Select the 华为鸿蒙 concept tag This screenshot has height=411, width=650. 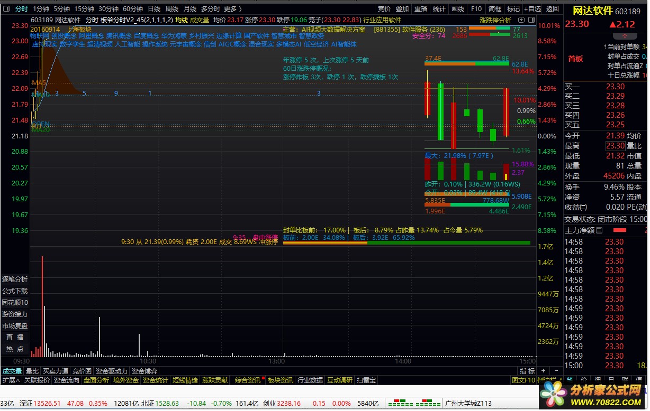pos(174,36)
